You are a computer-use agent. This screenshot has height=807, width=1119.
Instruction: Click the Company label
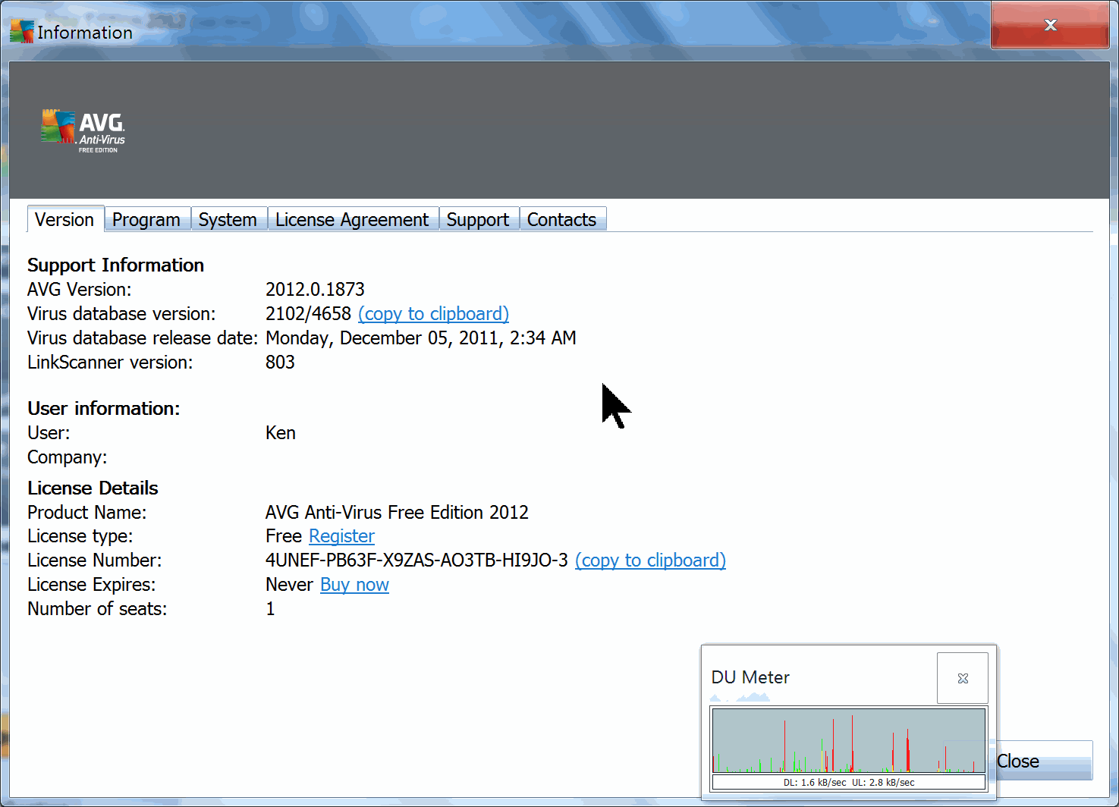pyautogui.click(x=68, y=457)
